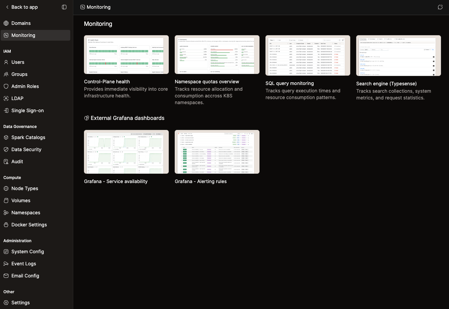Click the Docker Settings icon
This screenshot has width=449, height=309.
[6, 225]
